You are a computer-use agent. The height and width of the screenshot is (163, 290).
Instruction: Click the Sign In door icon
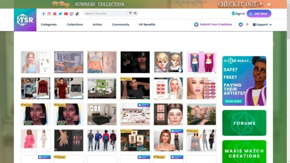click(233, 13)
